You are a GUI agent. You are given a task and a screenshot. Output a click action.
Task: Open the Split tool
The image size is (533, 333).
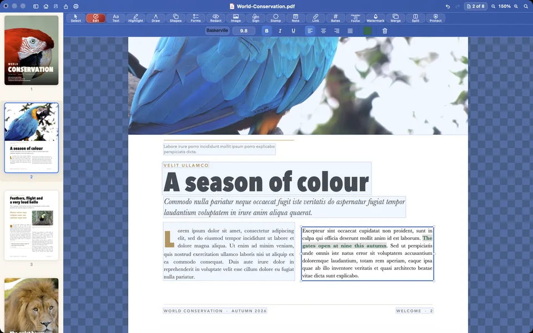point(416,18)
